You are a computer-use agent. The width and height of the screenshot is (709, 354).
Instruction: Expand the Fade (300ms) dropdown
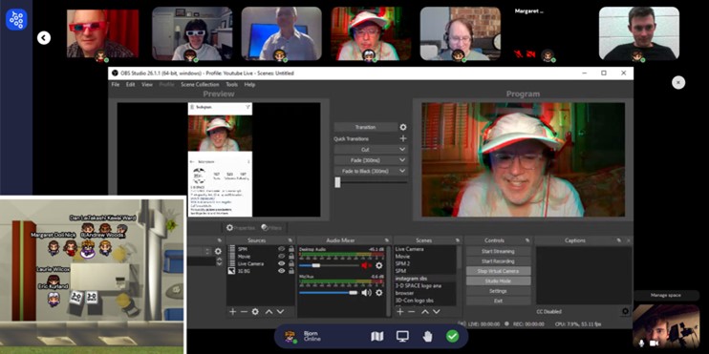(371, 160)
